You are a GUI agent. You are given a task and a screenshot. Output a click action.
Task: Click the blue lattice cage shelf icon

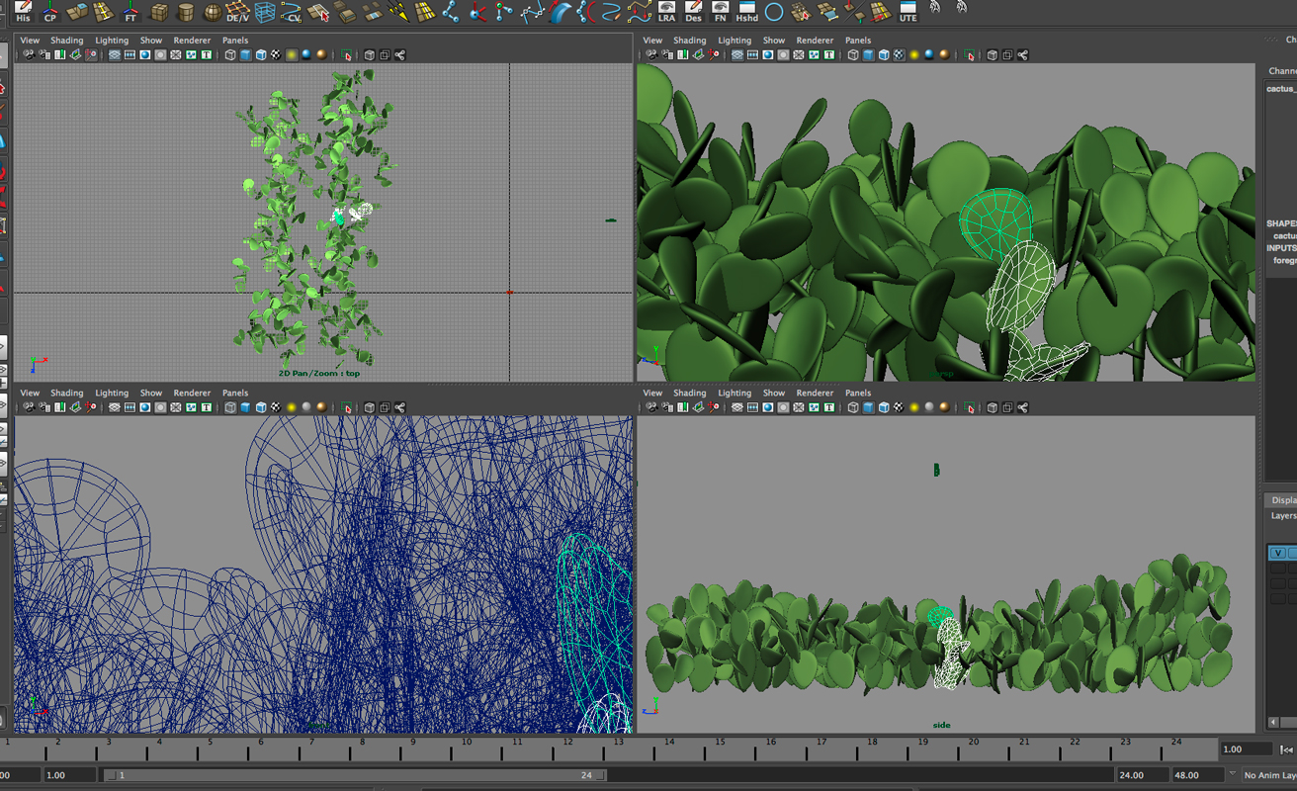tap(265, 12)
